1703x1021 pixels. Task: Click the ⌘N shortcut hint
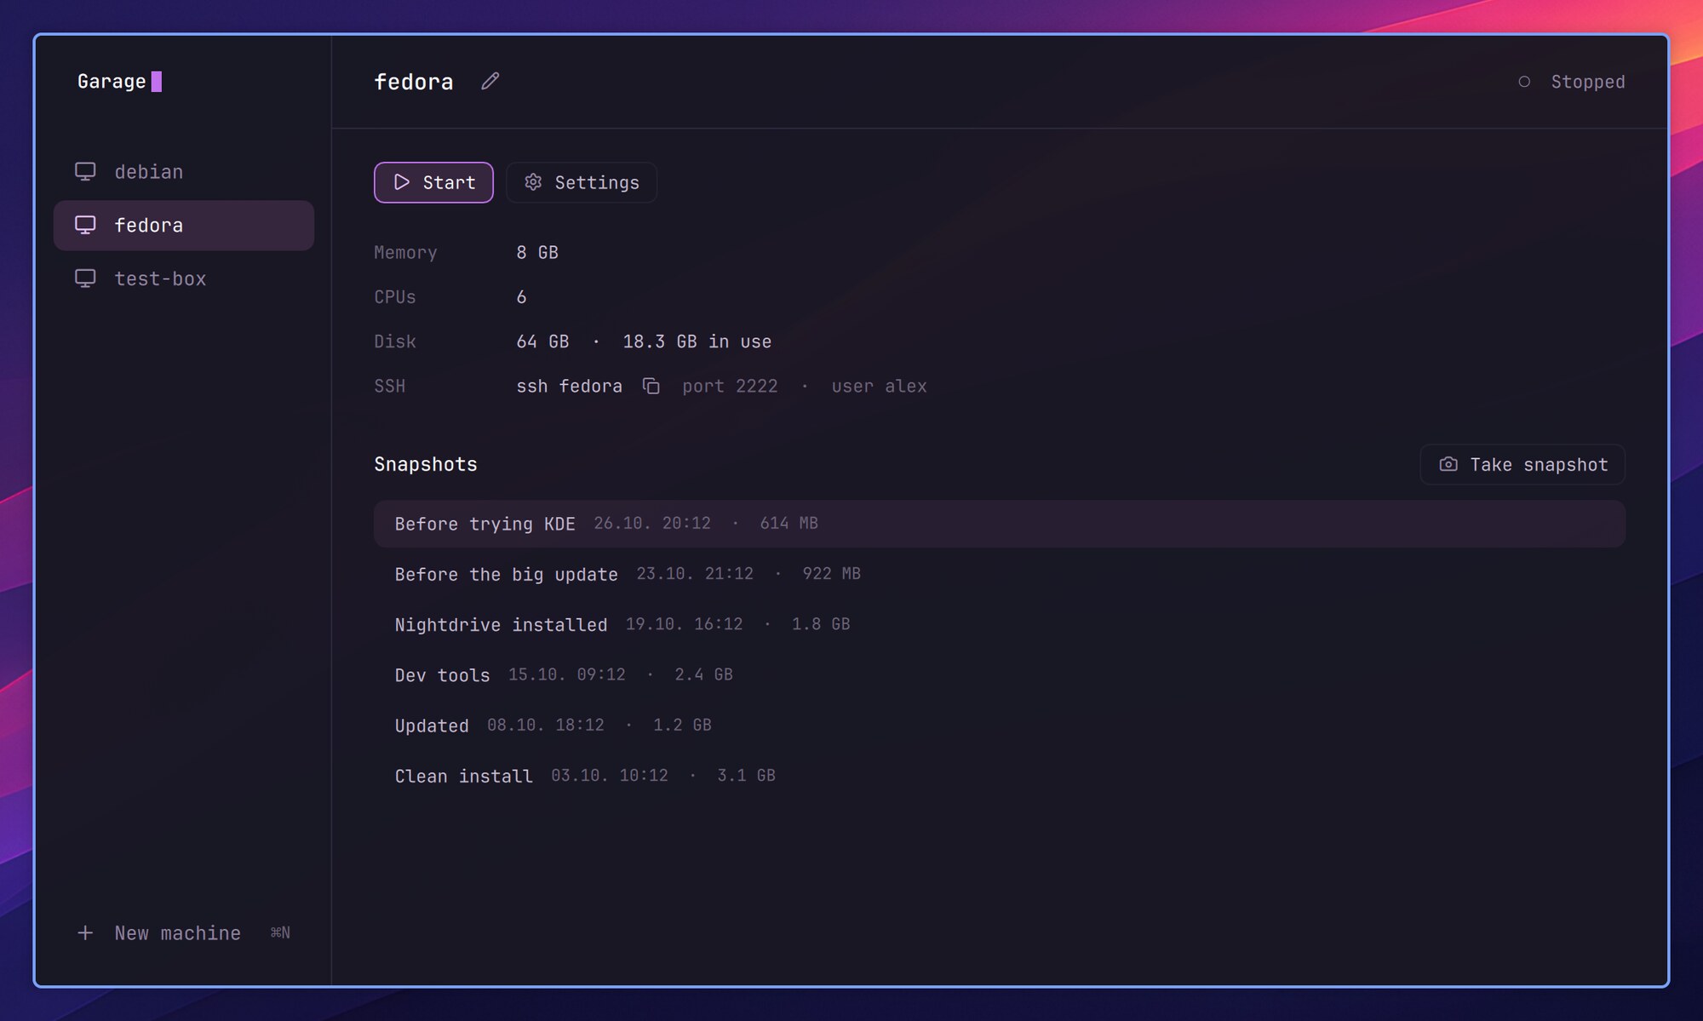(x=280, y=933)
